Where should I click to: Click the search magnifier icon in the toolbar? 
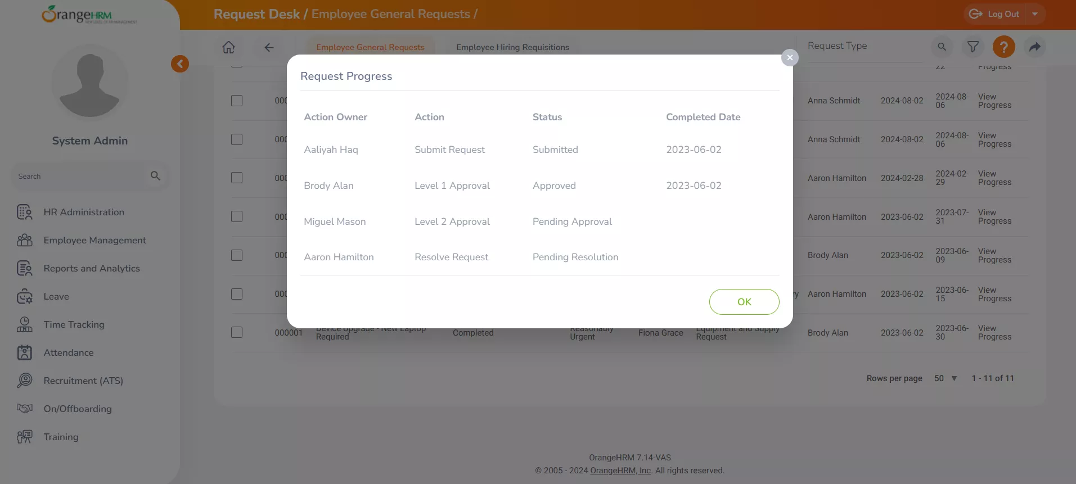pos(942,47)
